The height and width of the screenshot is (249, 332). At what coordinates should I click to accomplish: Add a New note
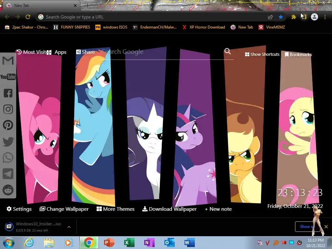point(218,209)
